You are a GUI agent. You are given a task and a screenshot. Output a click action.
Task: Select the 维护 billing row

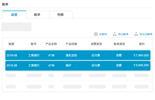78,66
